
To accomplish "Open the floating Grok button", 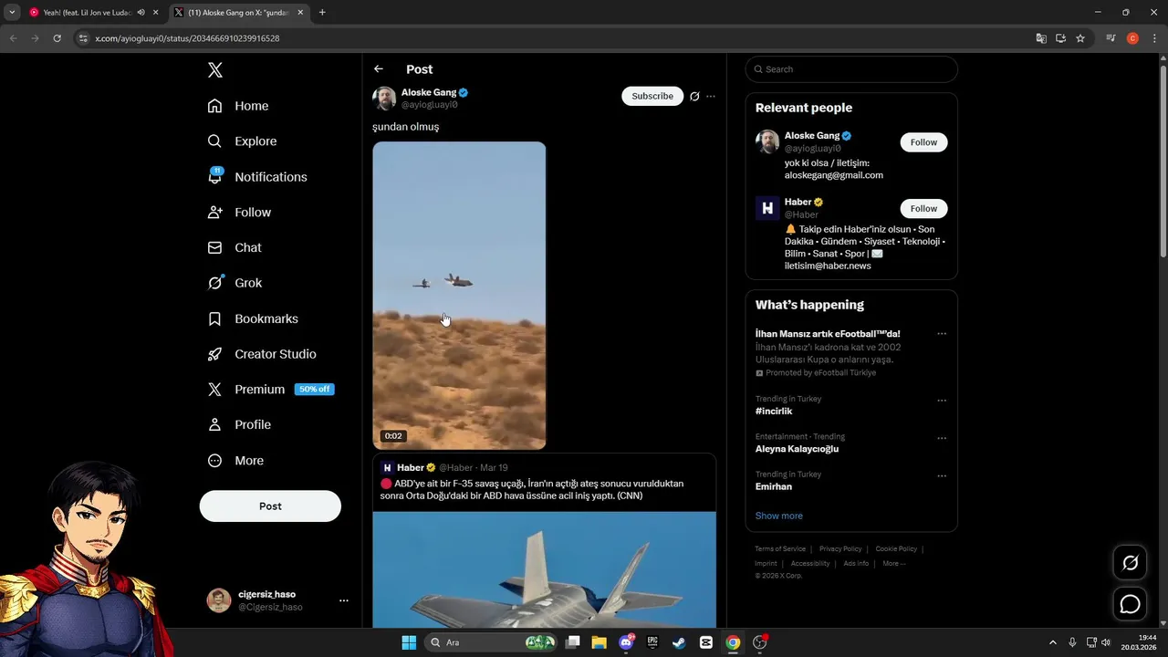I will 1130,562.
